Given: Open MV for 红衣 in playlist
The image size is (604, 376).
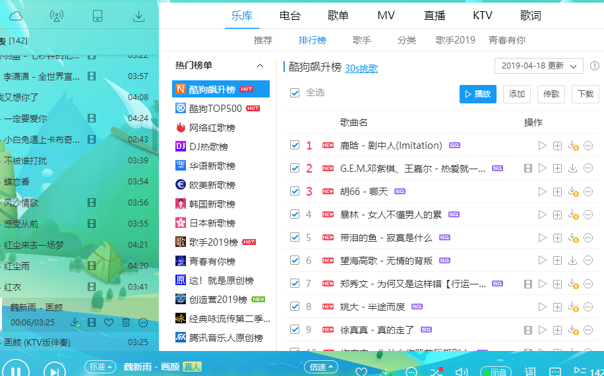Looking at the screenshot, I should [x=92, y=286].
